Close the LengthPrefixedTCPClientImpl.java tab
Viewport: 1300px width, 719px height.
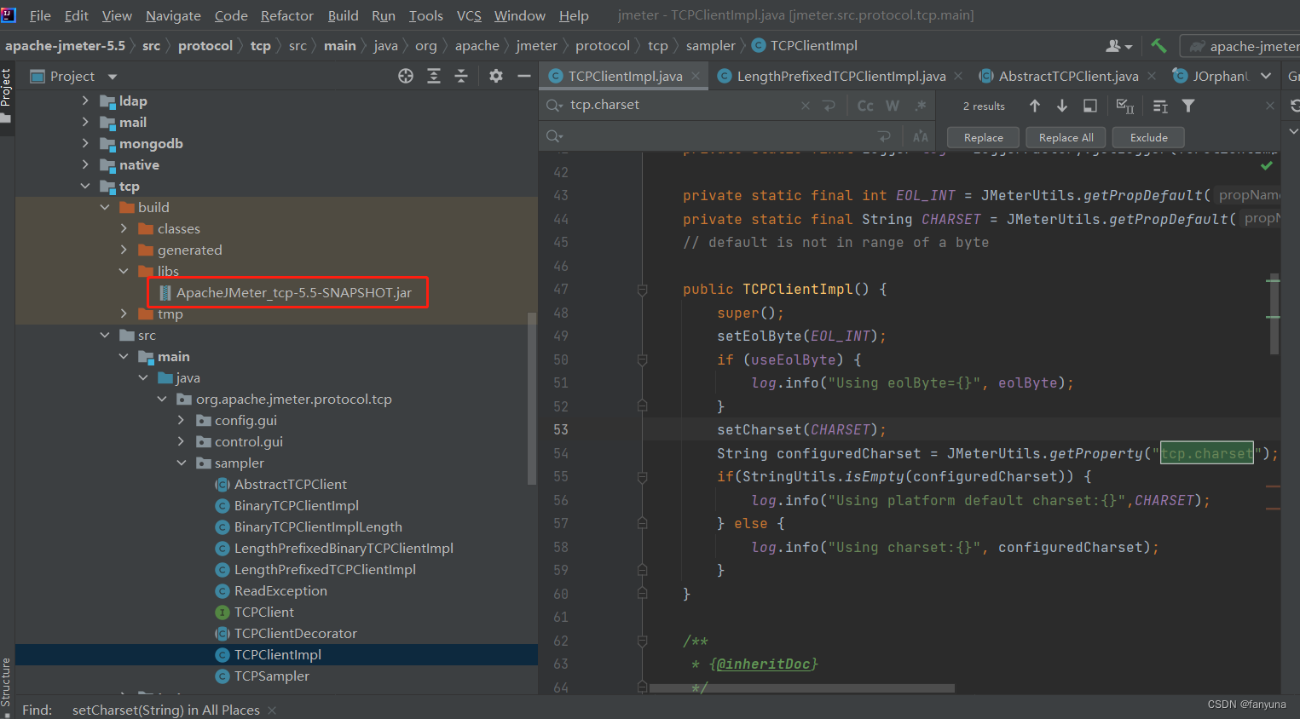[x=958, y=76]
